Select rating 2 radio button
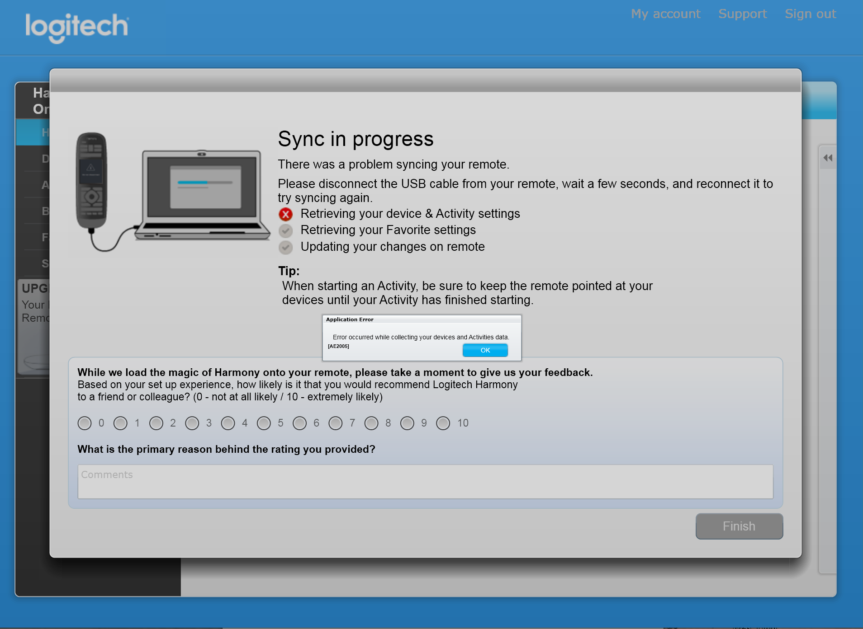Image resolution: width=863 pixels, height=629 pixels. [x=156, y=423]
